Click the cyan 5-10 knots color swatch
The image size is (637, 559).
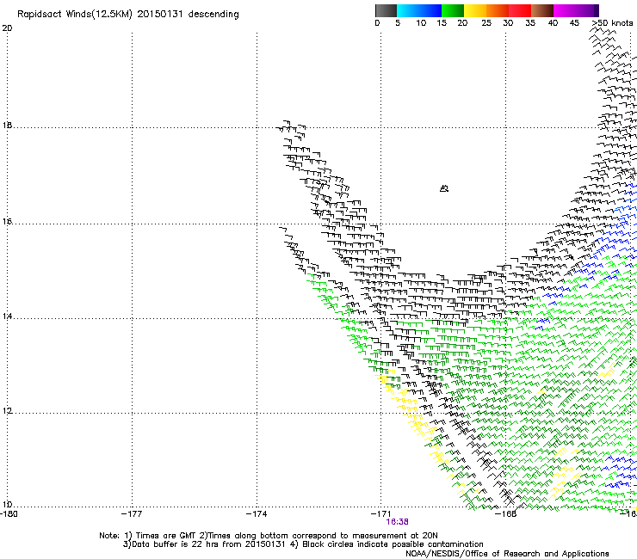(x=408, y=10)
